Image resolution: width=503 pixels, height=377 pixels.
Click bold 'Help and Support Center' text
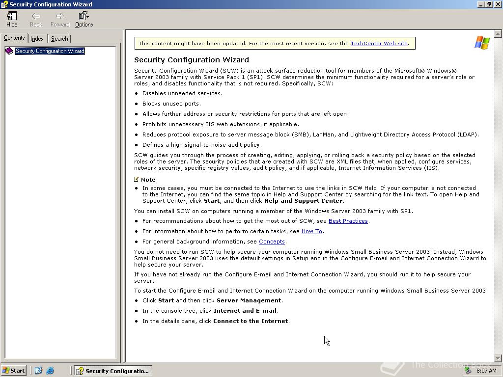point(304,201)
